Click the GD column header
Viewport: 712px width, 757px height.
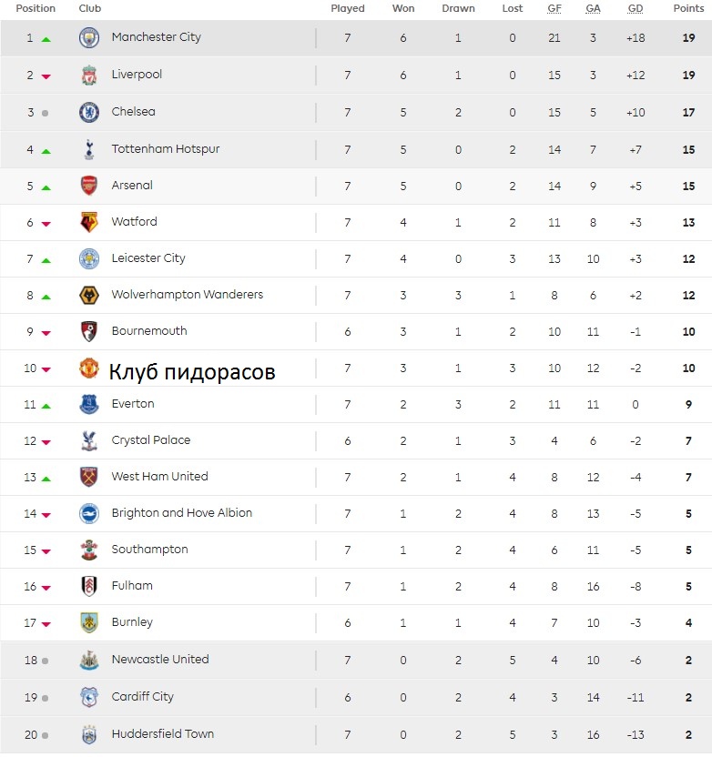point(636,8)
